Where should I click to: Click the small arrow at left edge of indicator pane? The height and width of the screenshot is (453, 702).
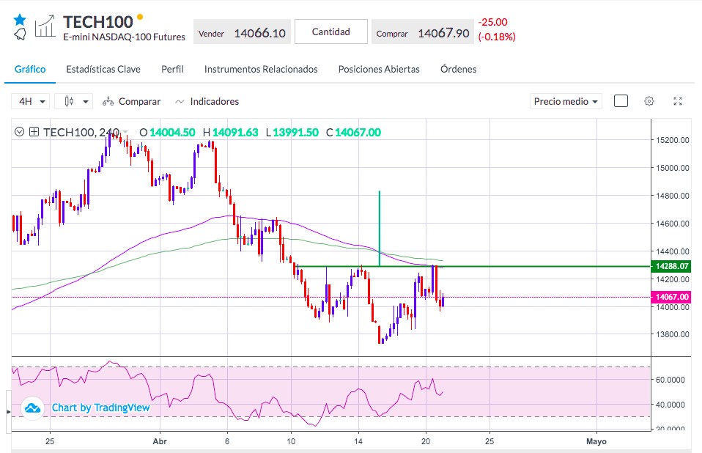[x=8, y=411]
